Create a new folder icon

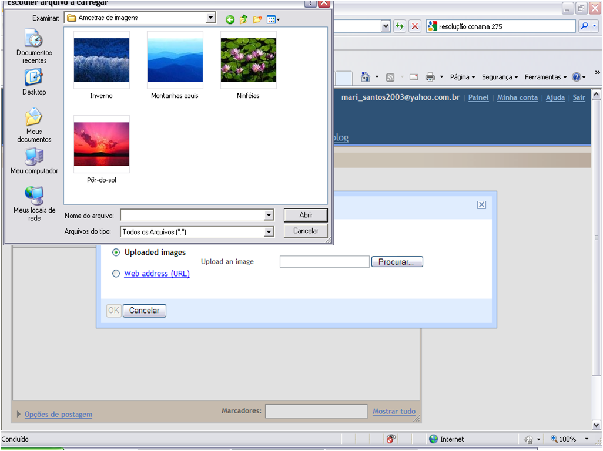point(257,19)
